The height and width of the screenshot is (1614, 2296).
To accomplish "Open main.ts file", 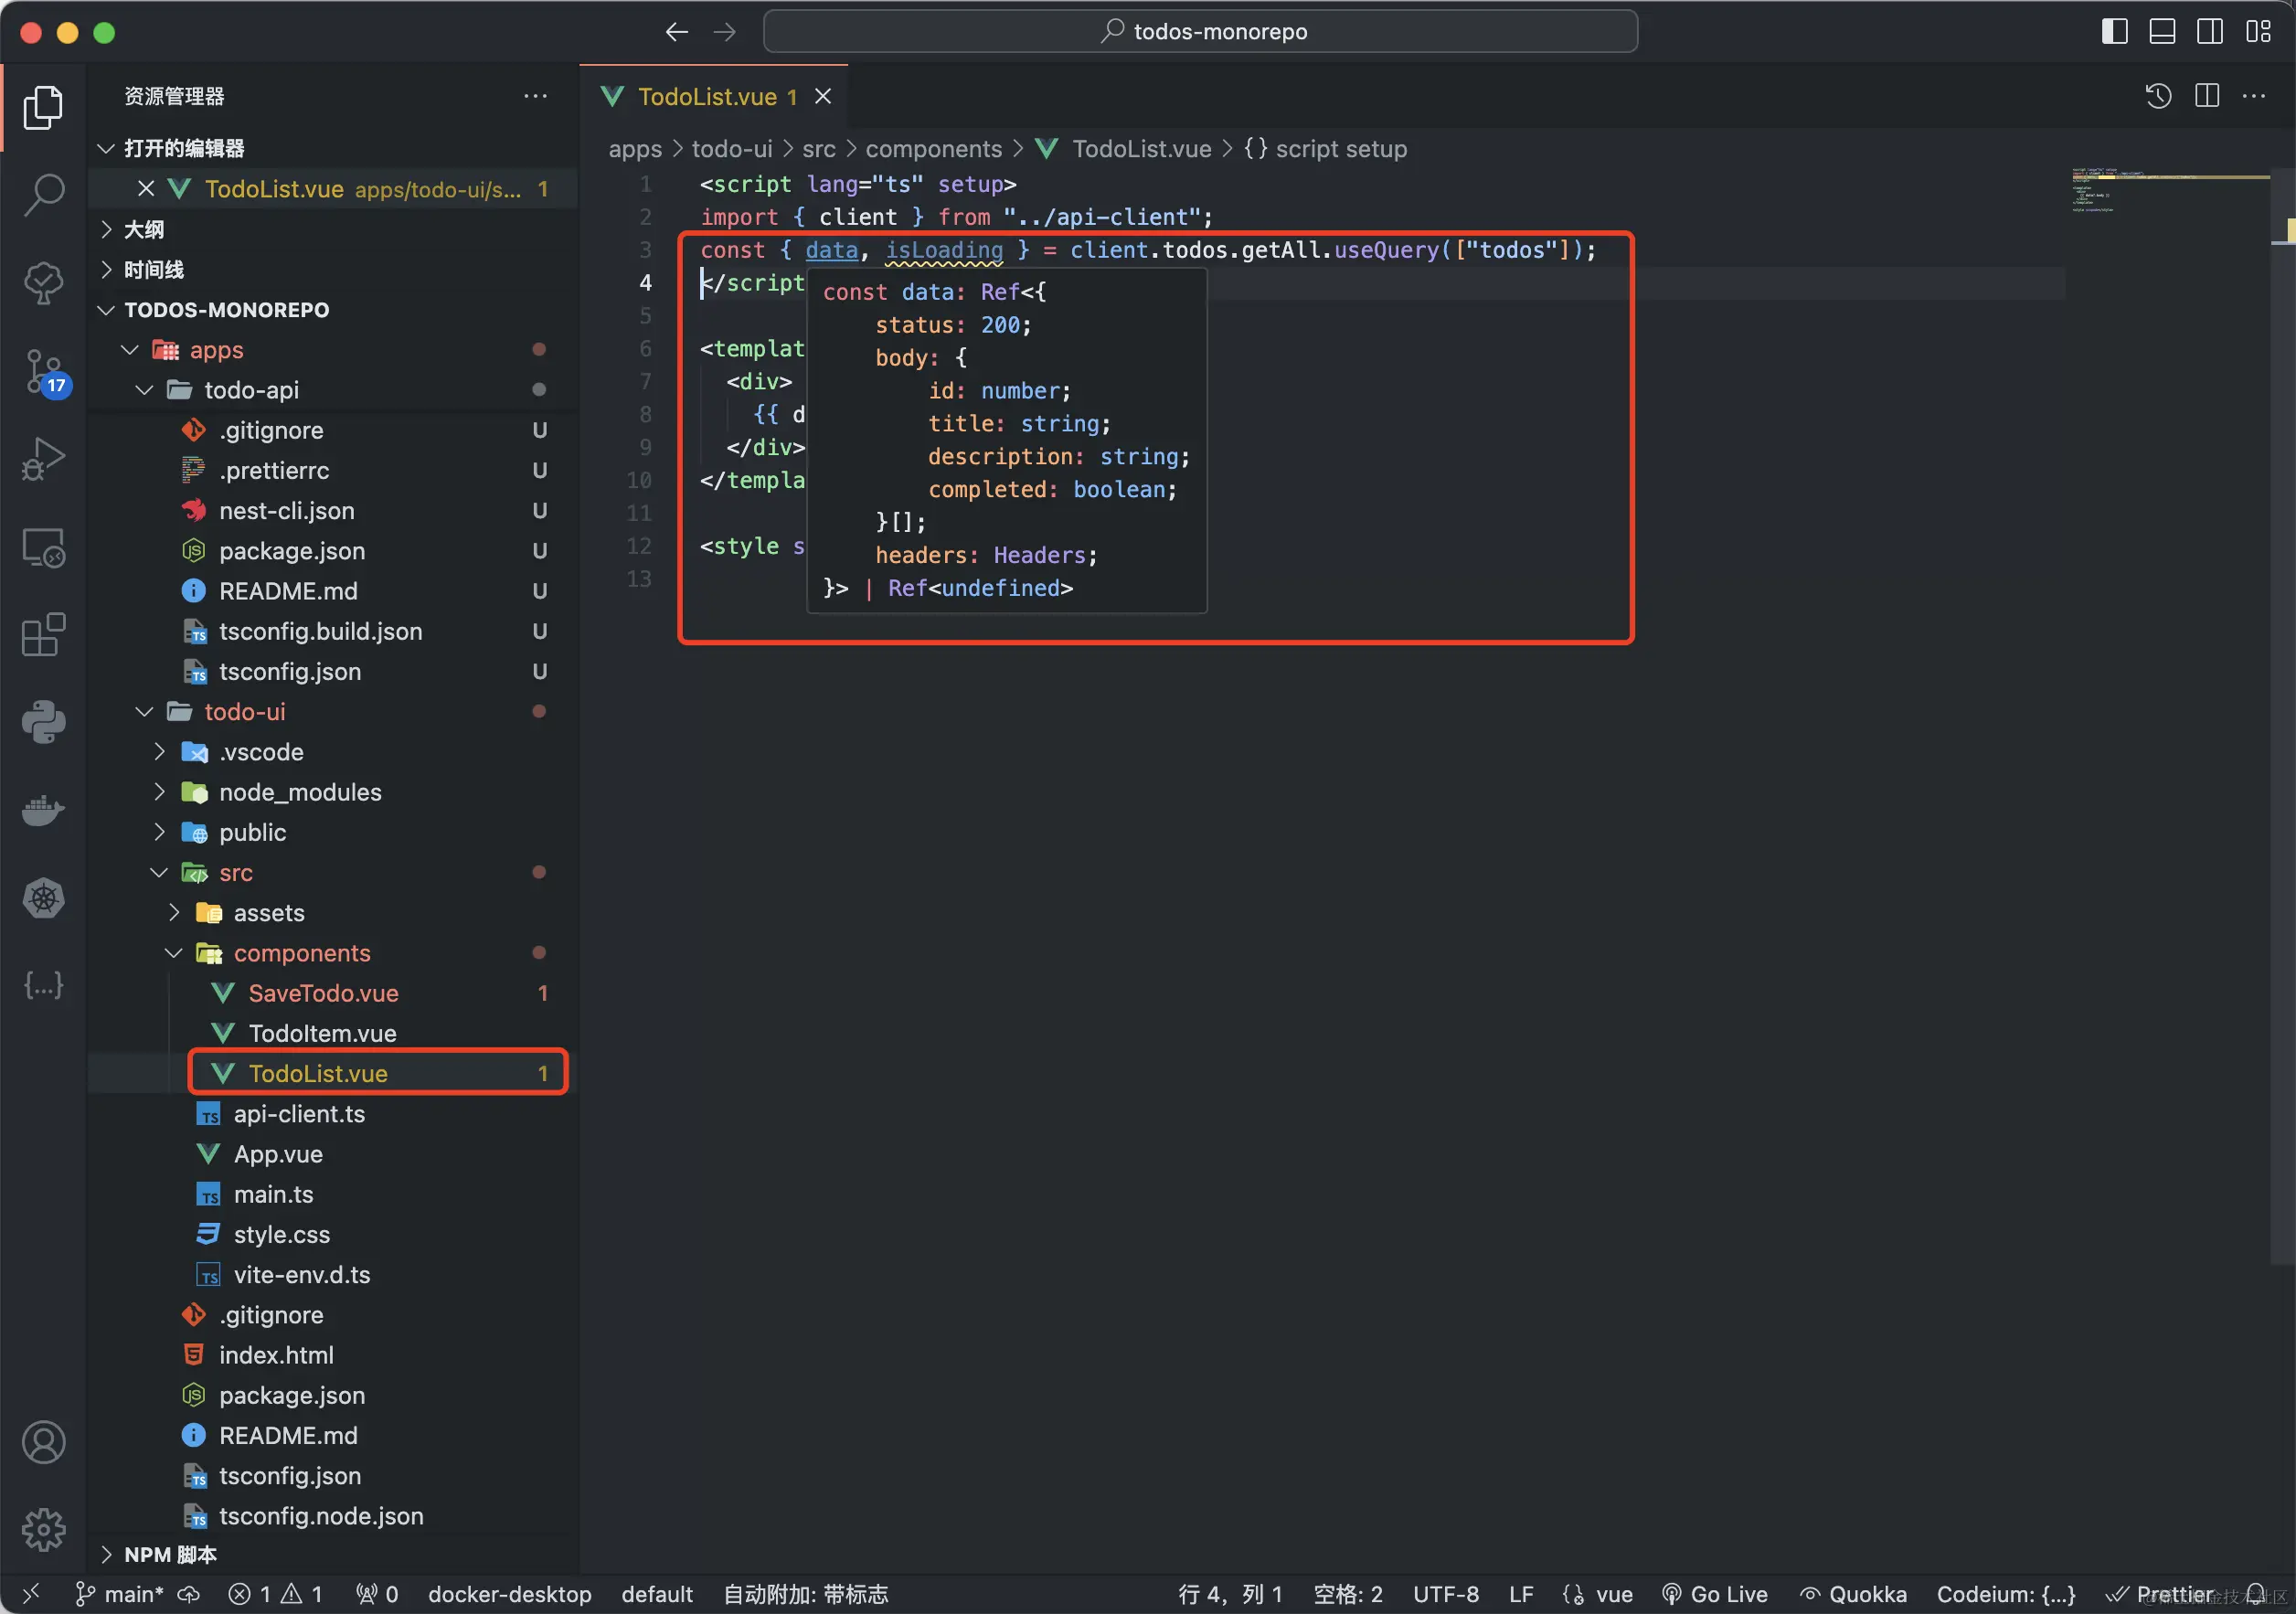I will pos(333,1194).
